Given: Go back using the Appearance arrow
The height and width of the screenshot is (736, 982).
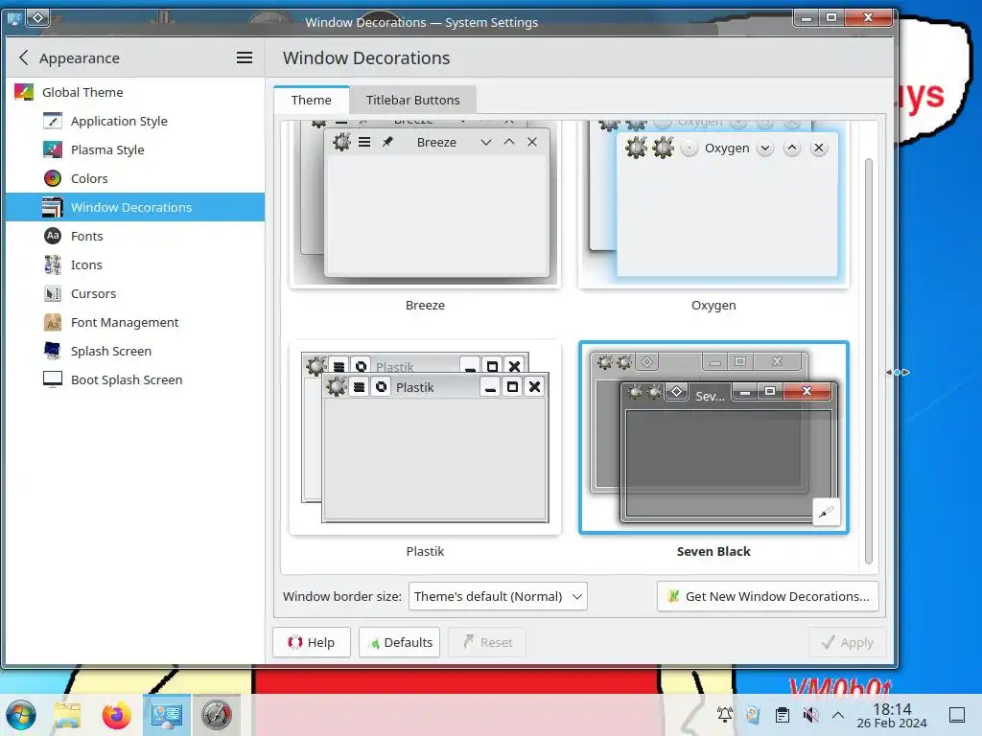Looking at the screenshot, I should 24,58.
